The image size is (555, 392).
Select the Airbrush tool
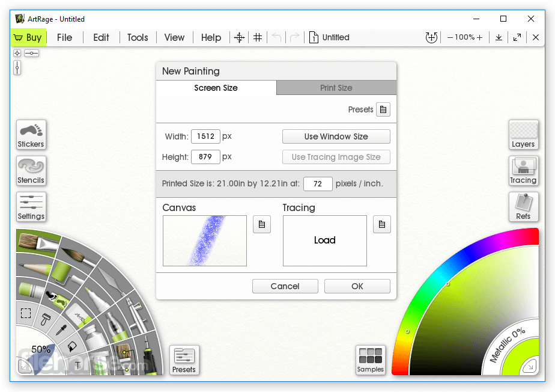pos(135,316)
